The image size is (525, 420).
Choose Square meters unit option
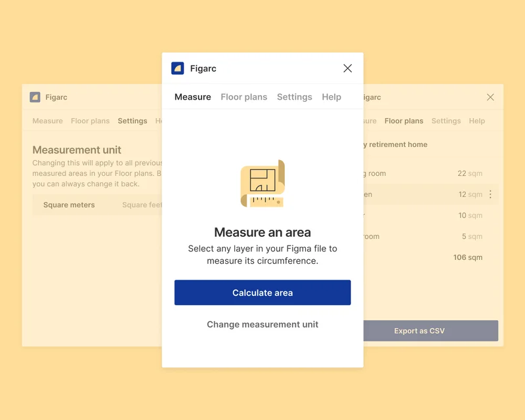(x=69, y=205)
